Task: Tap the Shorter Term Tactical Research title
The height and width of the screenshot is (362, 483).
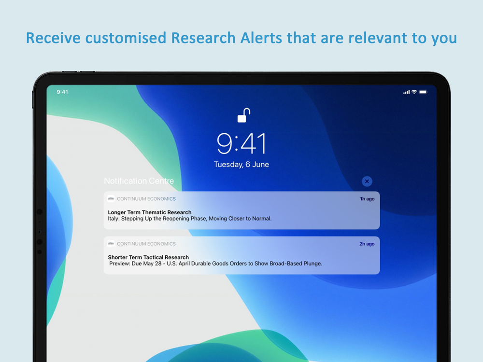Action: click(148, 257)
